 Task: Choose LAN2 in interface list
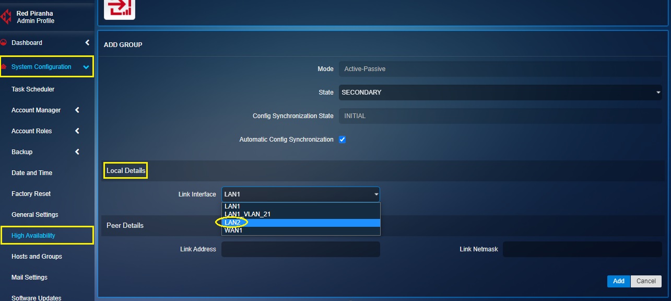pyautogui.click(x=301, y=223)
